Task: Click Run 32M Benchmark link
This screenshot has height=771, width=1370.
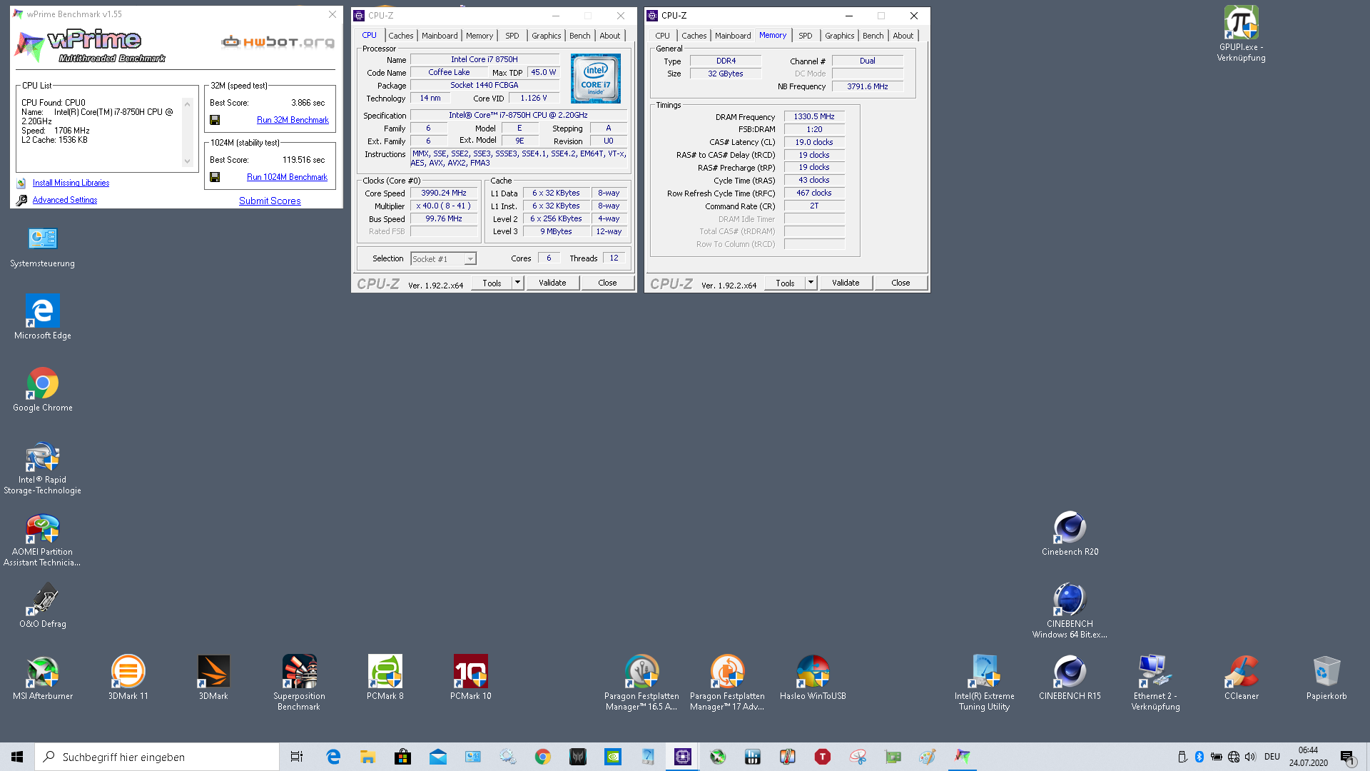Action: (x=293, y=120)
